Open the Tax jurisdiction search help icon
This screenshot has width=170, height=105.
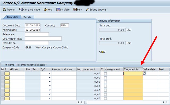click(145, 74)
